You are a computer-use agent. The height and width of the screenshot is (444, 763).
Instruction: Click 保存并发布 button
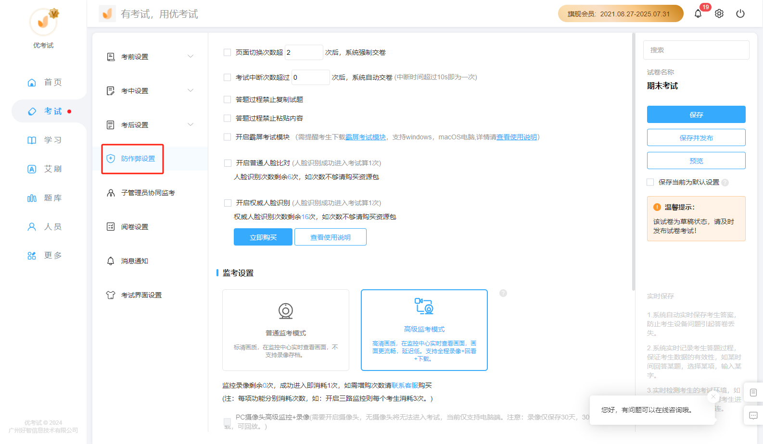coord(696,137)
